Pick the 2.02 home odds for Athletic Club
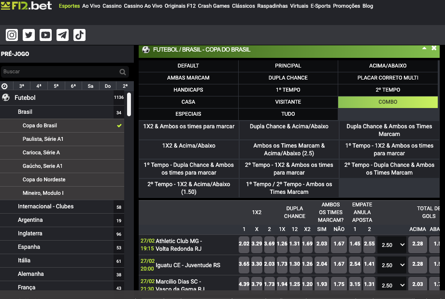This screenshot has height=299, width=445. pyautogui.click(x=244, y=244)
